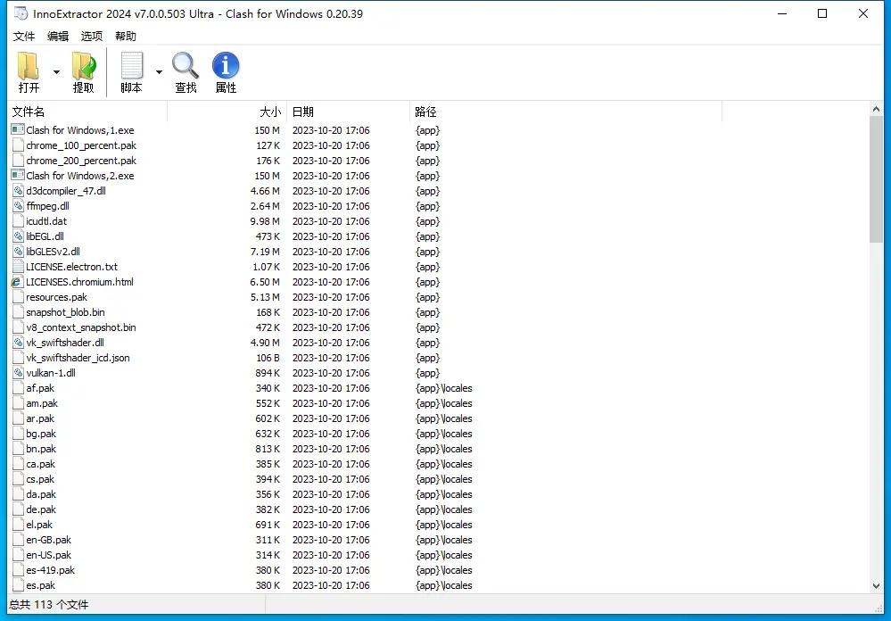The width and height of the screenshot is (891, 621).
Task: Click the date cell of ffmpeg.dll
Action: 331,206
